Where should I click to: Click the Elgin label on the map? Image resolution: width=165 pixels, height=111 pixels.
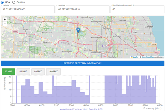[26, 29]
